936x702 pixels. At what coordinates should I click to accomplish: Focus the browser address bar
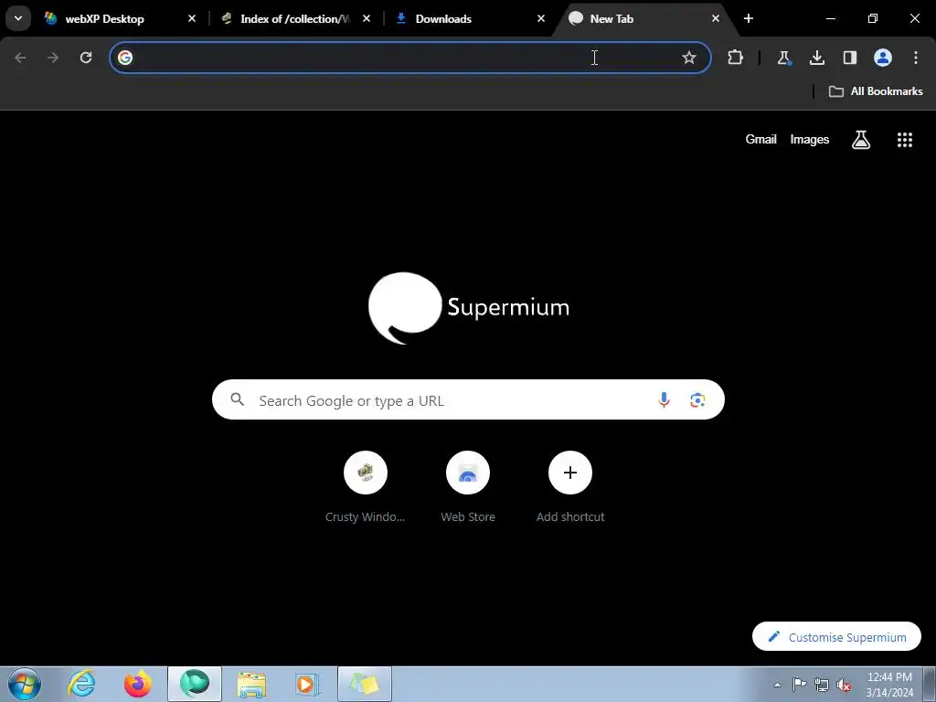click(x=410, y=58)
